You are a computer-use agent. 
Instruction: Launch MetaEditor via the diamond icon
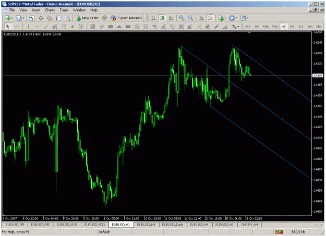click(104, 18)
